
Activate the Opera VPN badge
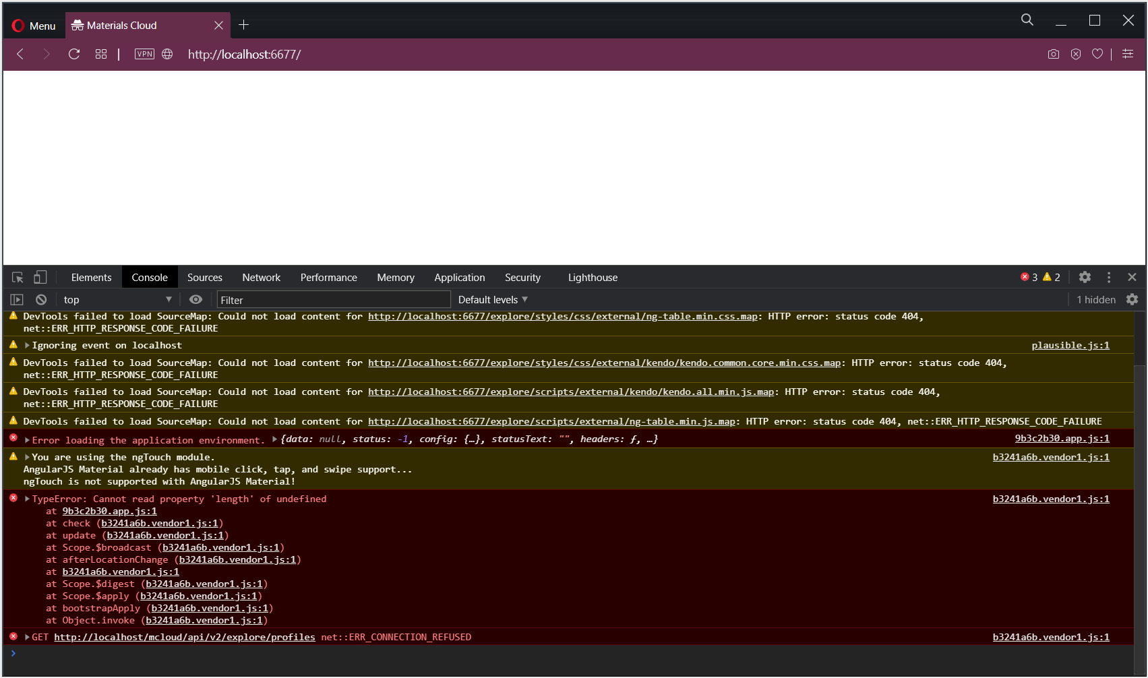[144, 54]
